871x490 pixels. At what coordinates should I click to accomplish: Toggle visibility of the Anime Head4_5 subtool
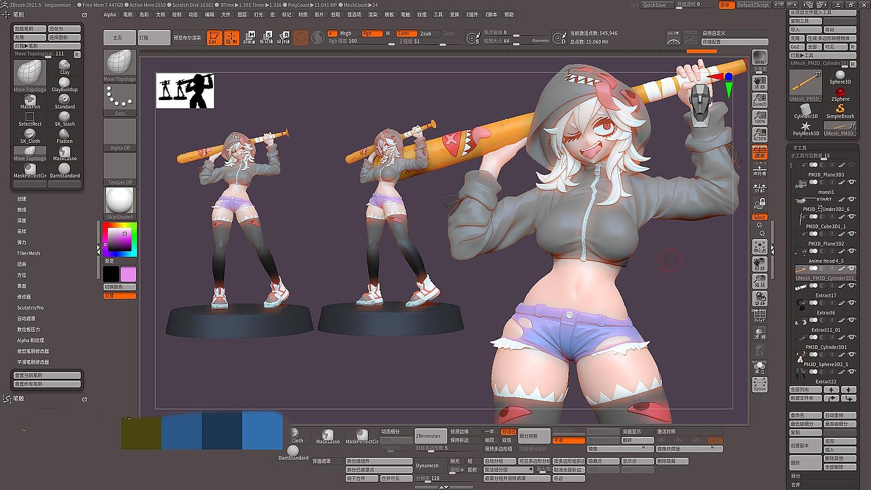pyautogui.click(x=852, y=251)
